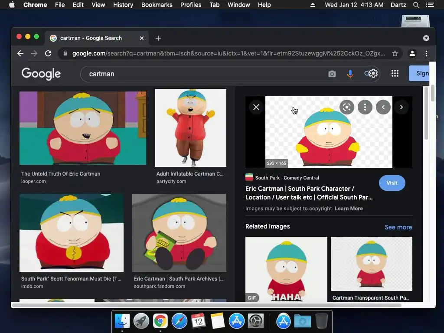Click the eject icon in the menu bar

(x=313, y=5)
